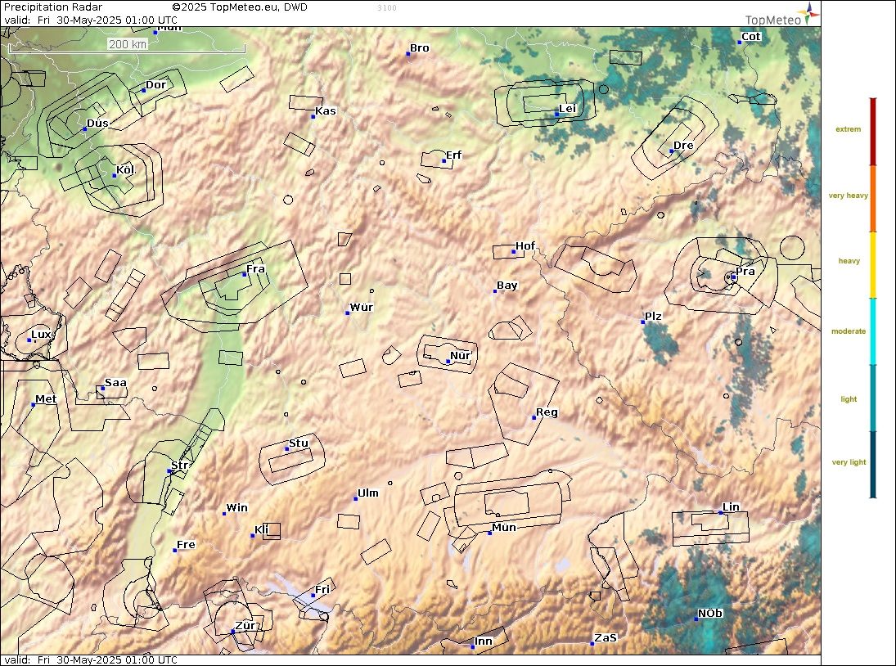The image size is (896, 666).
Task: Click the 'Cot' city label
Action: pos(751,37)
